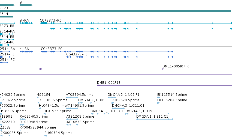This screenshot has height=137, width=232.
Task: Select the CK00085.5prime alignment glyph
Action: click(5, 136)
